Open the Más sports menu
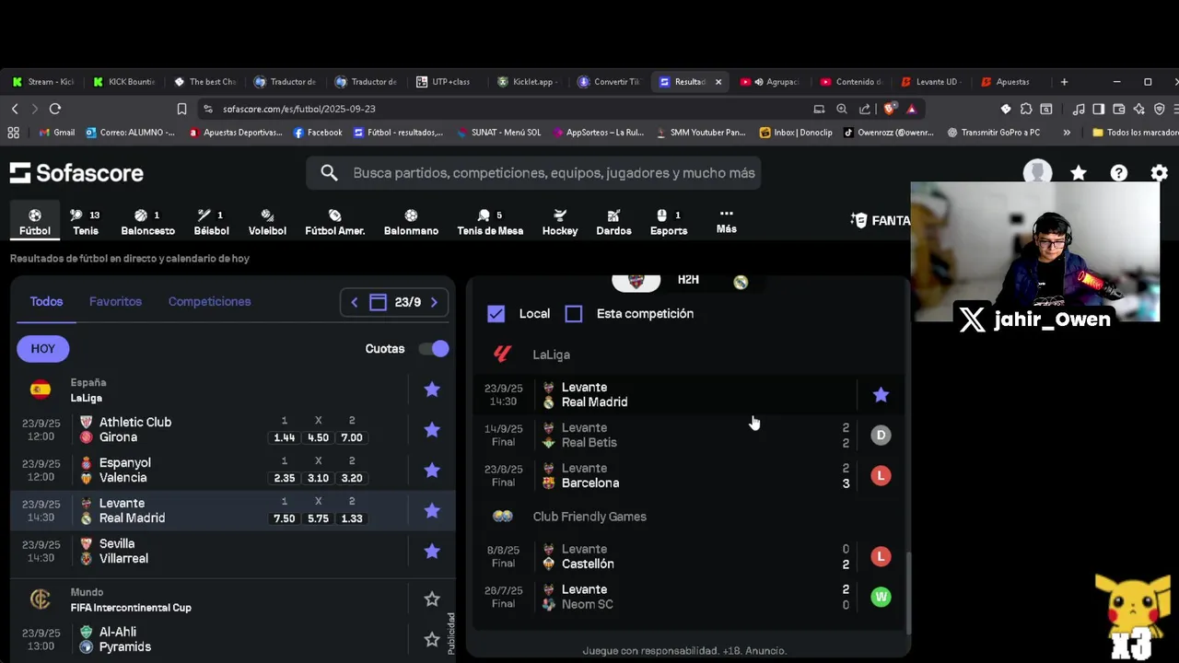 click(x=726, y=221)
